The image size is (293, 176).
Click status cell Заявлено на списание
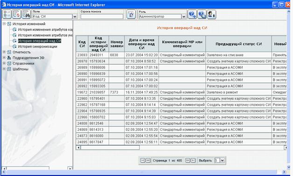238,55
